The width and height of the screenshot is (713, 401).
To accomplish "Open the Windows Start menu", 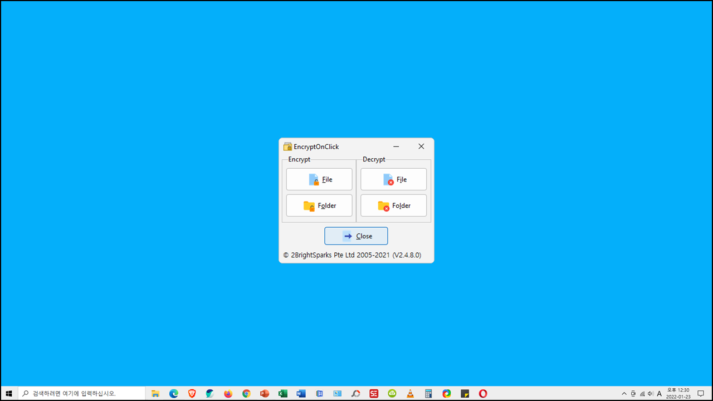I will [9, 394].
